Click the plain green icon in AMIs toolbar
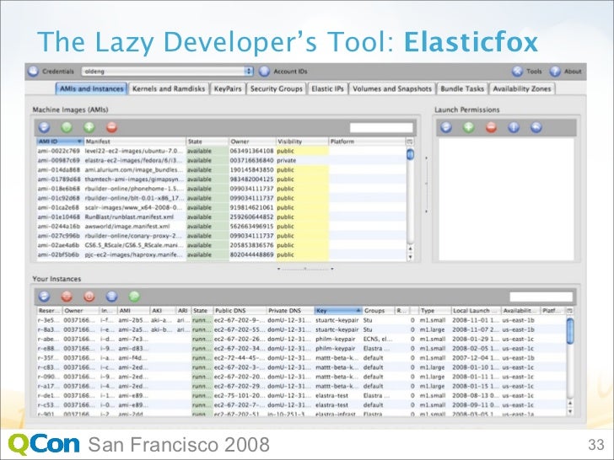The image size is (614, 460). (67, 127)
